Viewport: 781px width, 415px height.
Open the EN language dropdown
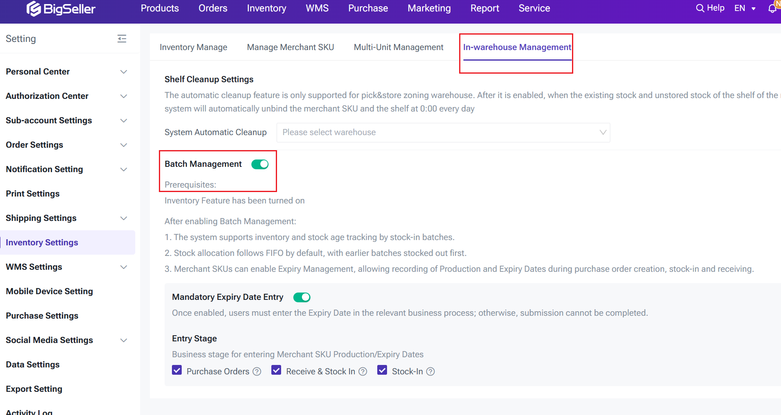coord(745,9)
